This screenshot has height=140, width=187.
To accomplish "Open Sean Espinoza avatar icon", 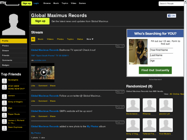I will pyautogui.click(x=4, y=128).
